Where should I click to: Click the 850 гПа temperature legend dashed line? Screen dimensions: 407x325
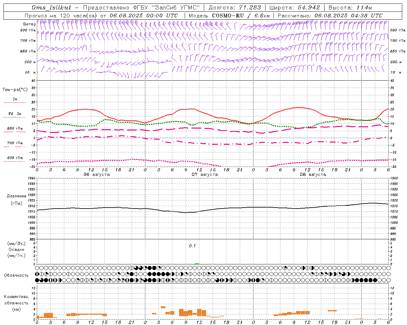point(15,132)
